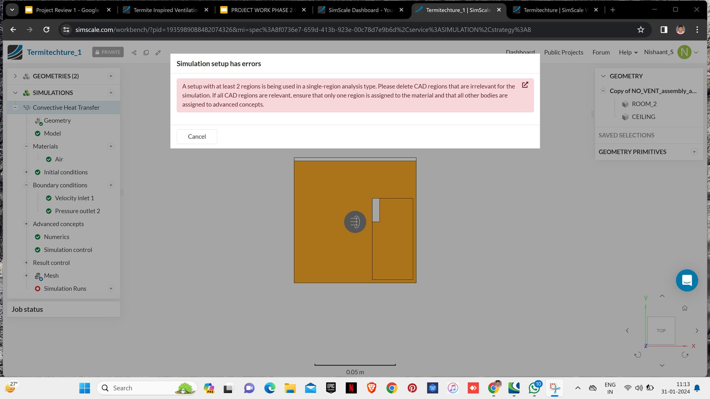Bookmark this page with star icon
710x399 pixels.
641,30
